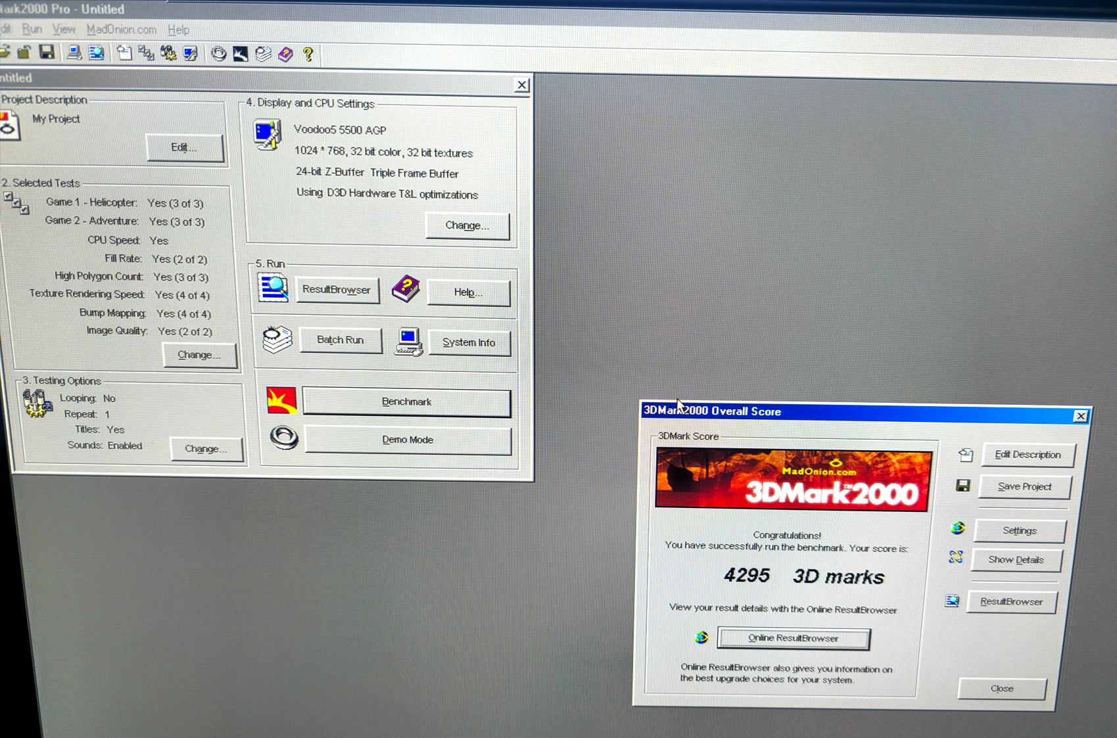Start a Batch Run
This screenshot has height=738, width=1117.
point(341,340)
